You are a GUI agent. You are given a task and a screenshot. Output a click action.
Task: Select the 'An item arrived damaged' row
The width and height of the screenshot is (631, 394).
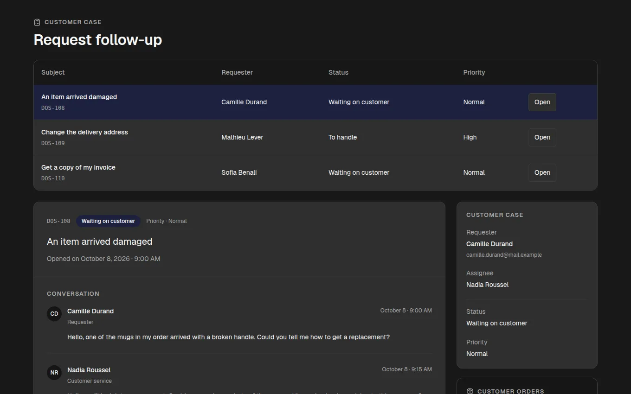(315, 102)
